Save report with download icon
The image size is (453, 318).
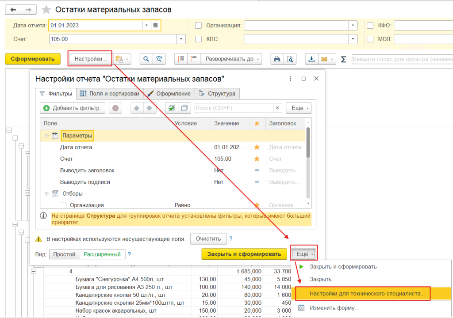311,59
